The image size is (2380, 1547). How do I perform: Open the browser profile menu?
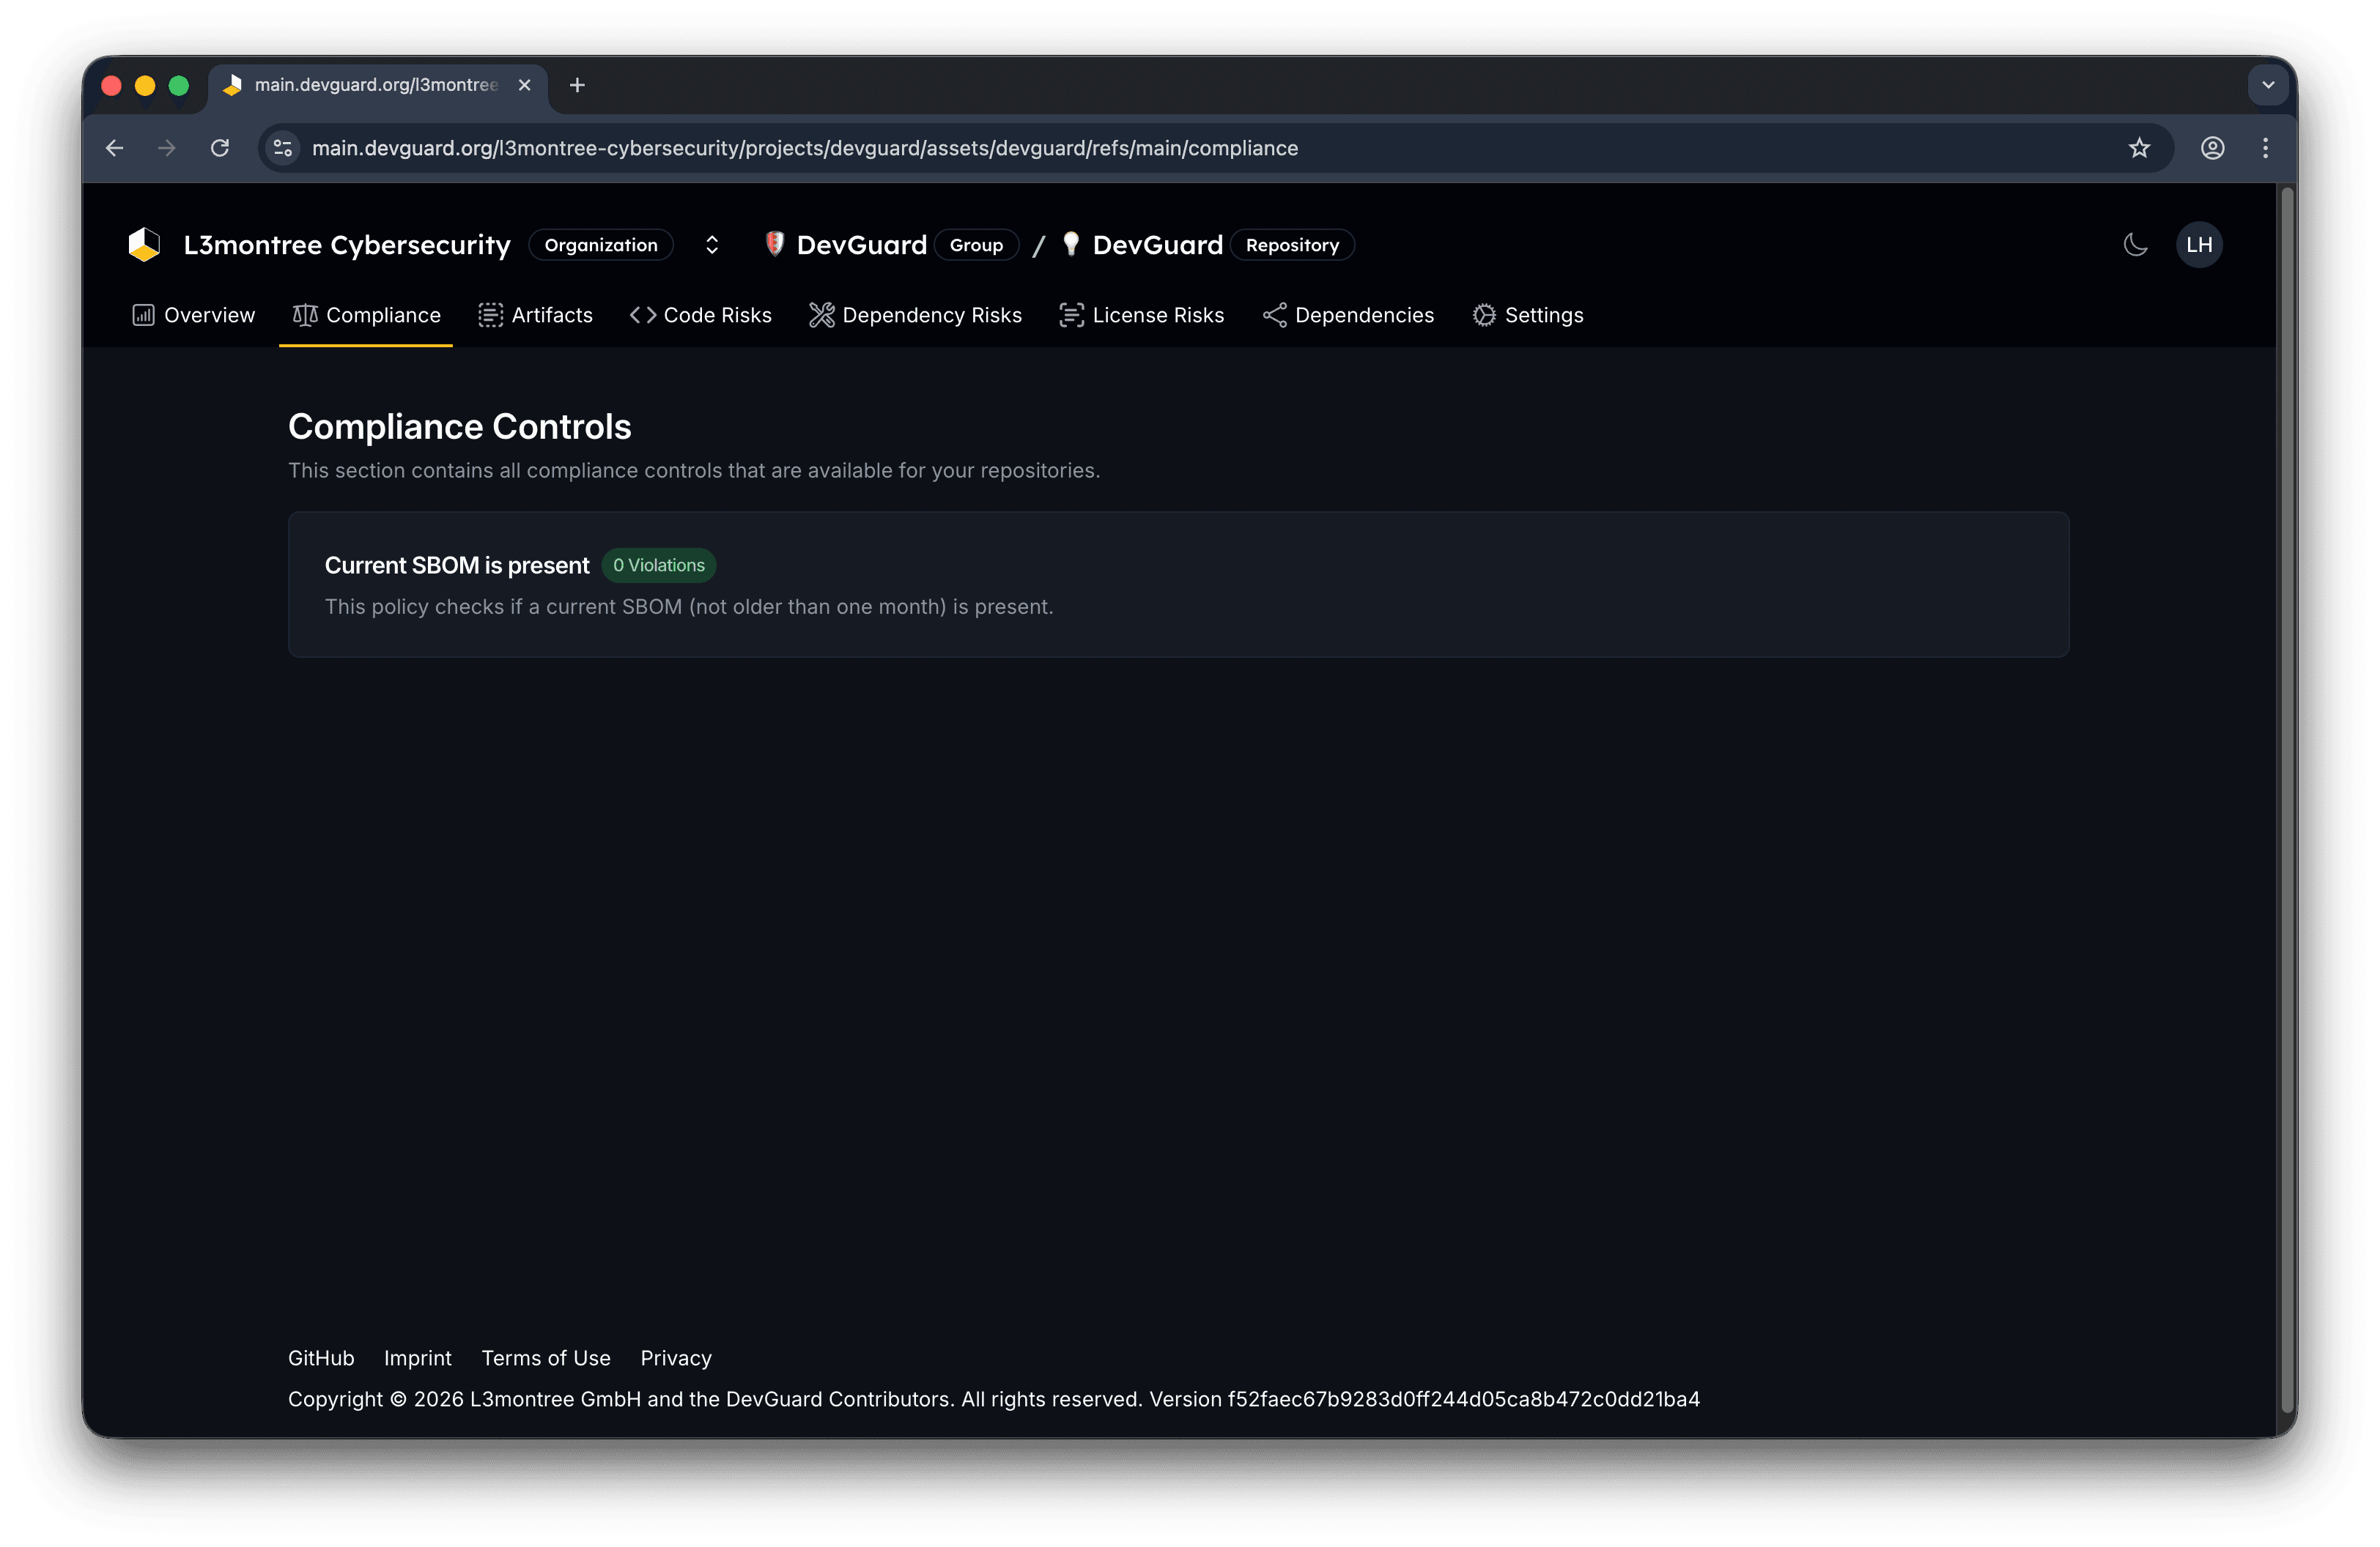click(x=2213, y=148)
